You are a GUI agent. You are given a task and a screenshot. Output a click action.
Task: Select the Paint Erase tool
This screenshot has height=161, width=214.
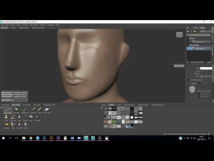[47, 110]
